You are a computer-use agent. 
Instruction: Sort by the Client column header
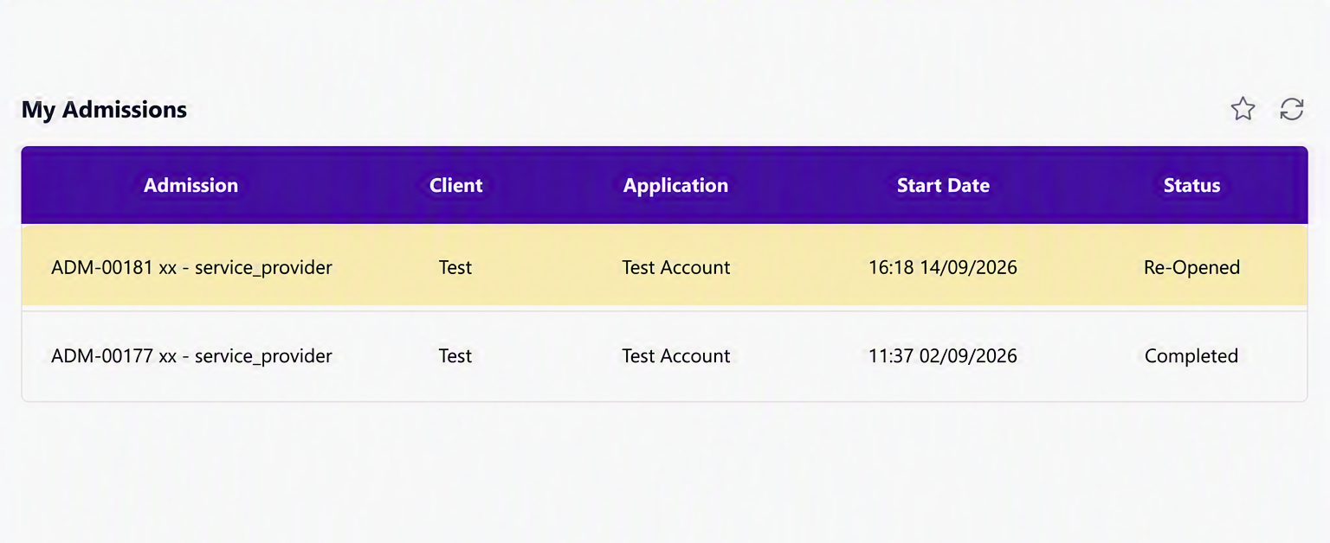tap(456, 185)
